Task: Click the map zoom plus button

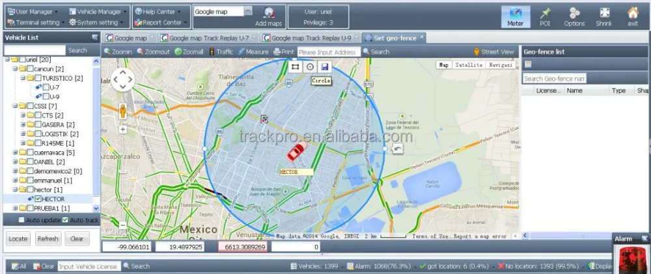Action: 123,130
